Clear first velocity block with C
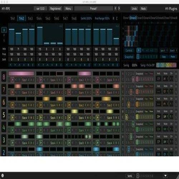 (x=33, y=65)
